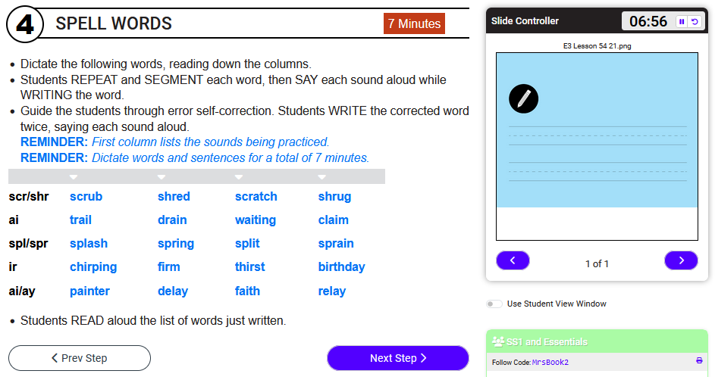This screenshot has width=715, height=377.
Task: Pause the slide timer
Action: point(682,22)
